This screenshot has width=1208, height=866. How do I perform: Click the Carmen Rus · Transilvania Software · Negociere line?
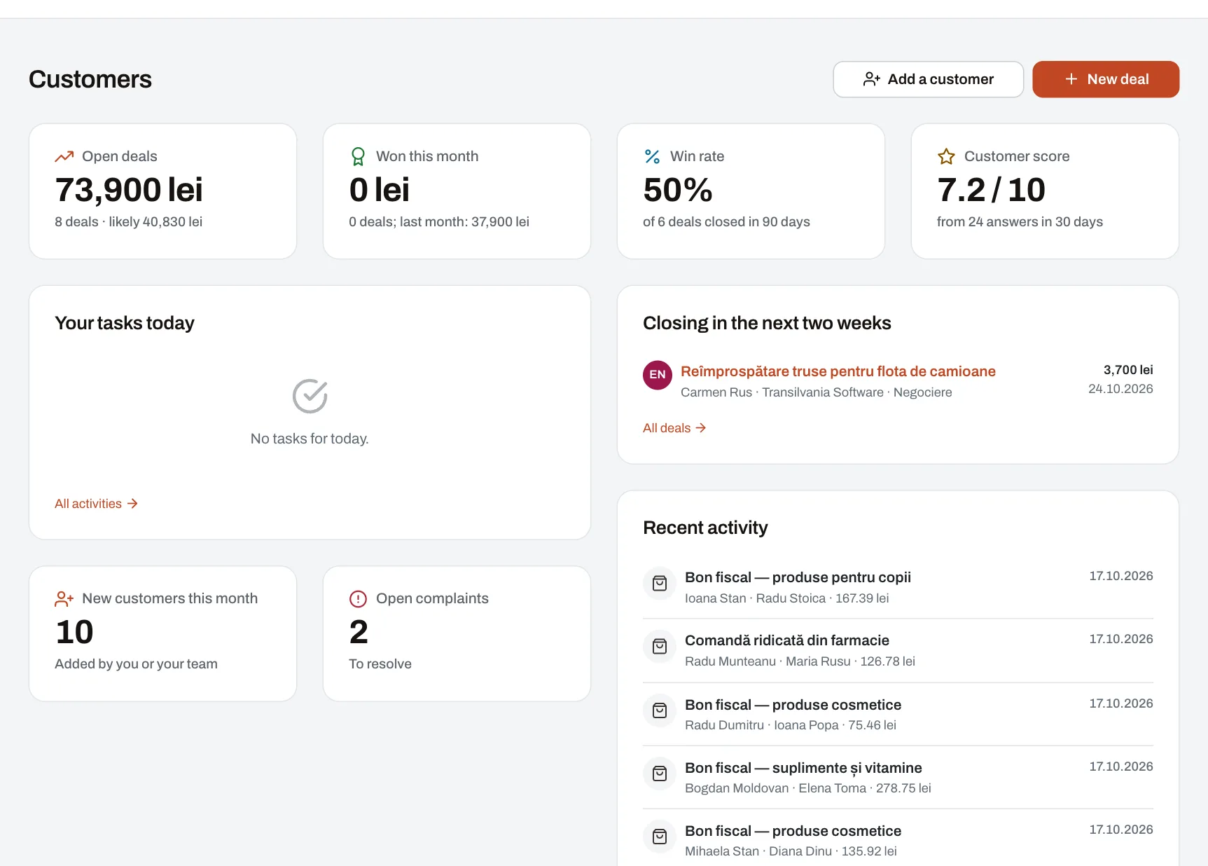[x=817, y=392]
